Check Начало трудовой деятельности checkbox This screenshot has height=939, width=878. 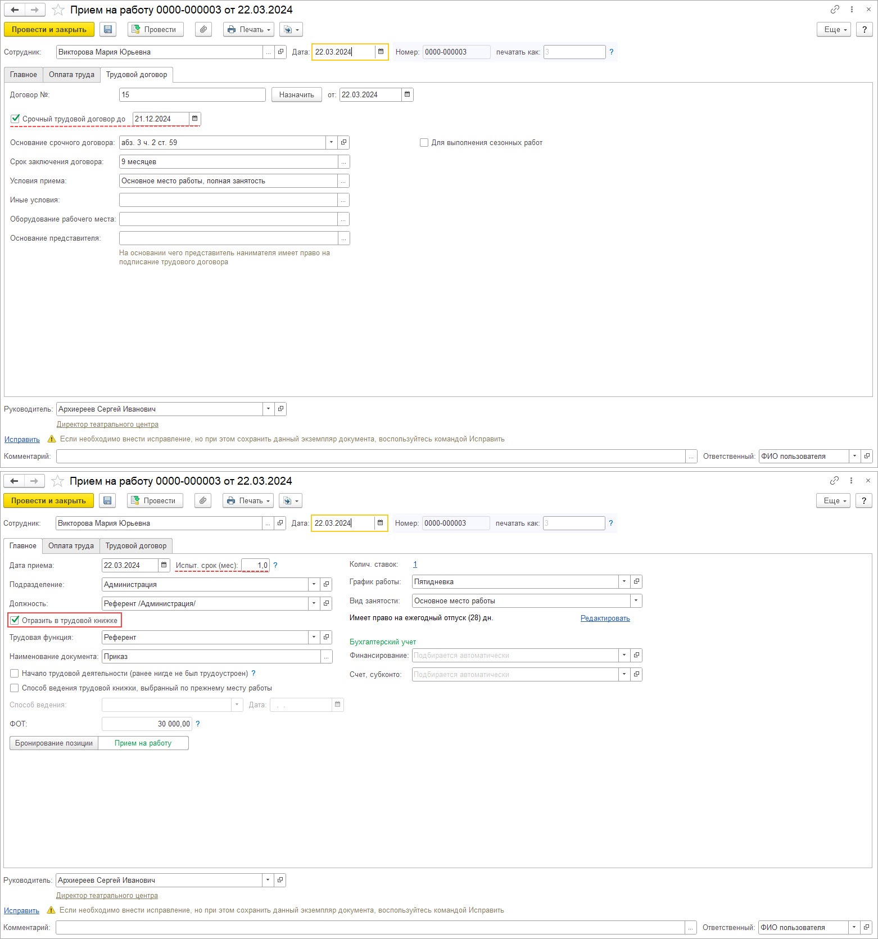(15, 673)
